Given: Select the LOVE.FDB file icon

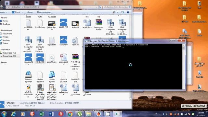Looking at the screenshot, I should [x=64, y=41].
